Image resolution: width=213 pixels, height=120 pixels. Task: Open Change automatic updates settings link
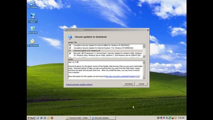point(79,84)
